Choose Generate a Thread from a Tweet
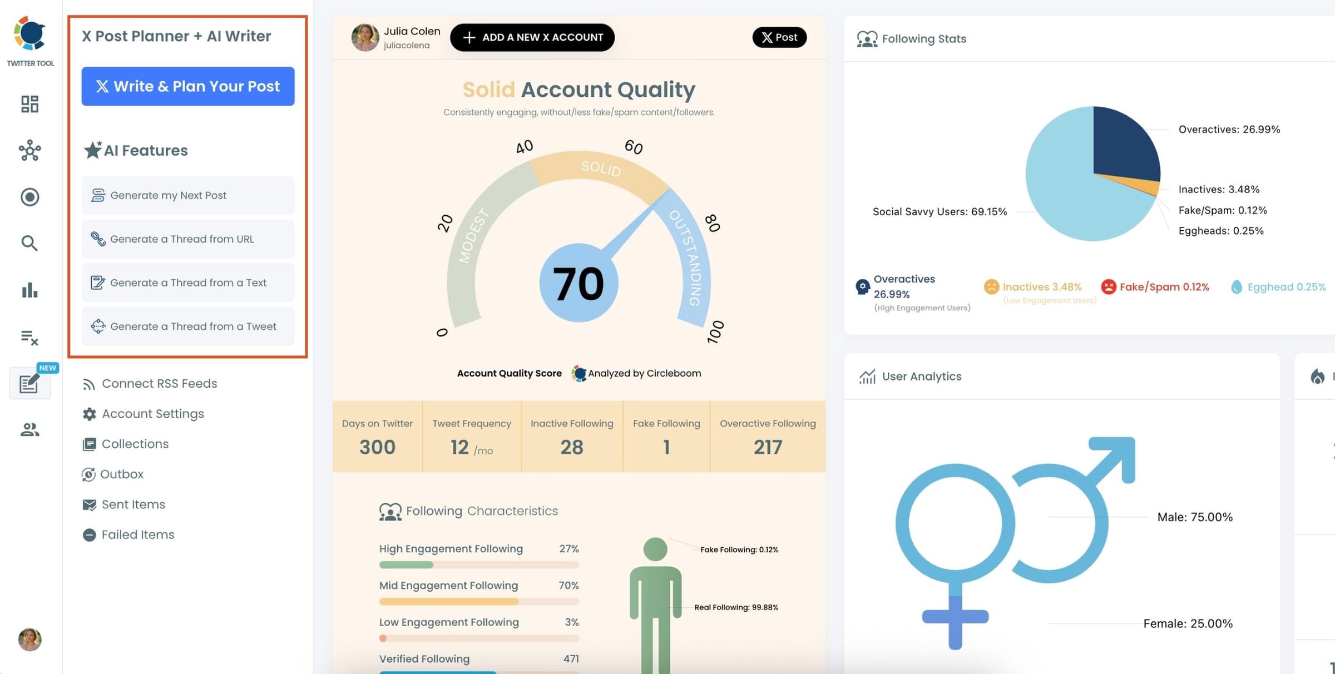 [x=187, y=326]
